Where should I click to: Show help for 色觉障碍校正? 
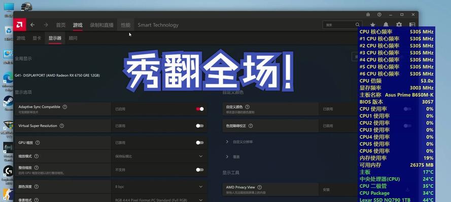tap(251, 126)
